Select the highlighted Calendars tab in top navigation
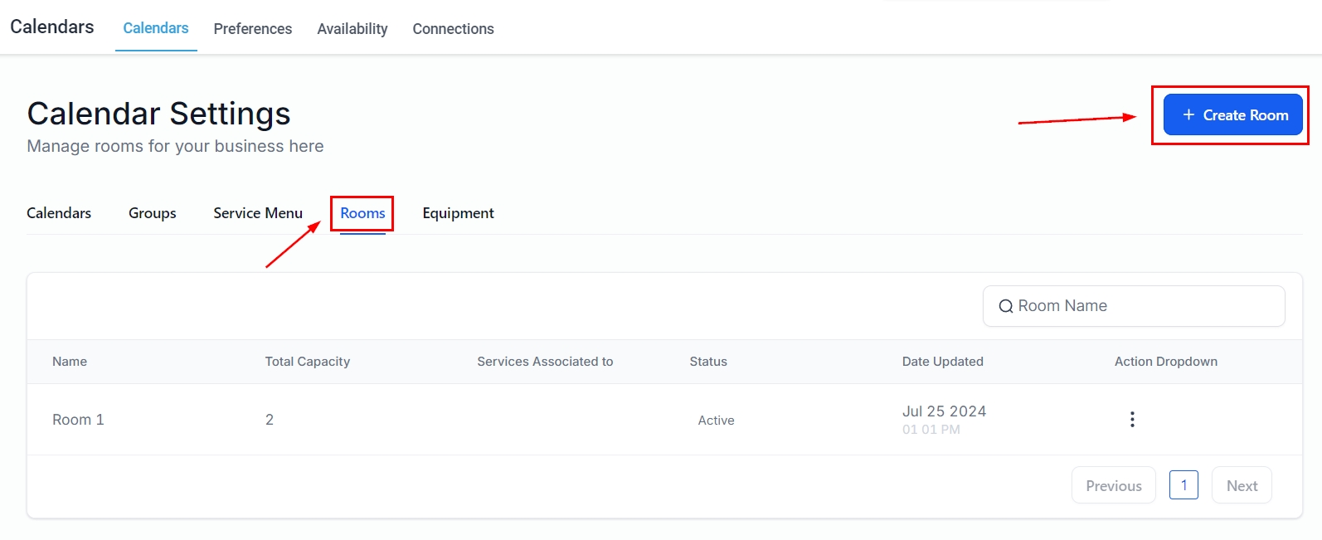The width and height of the screenshot is (1322, 540). [x=156, y=28]
